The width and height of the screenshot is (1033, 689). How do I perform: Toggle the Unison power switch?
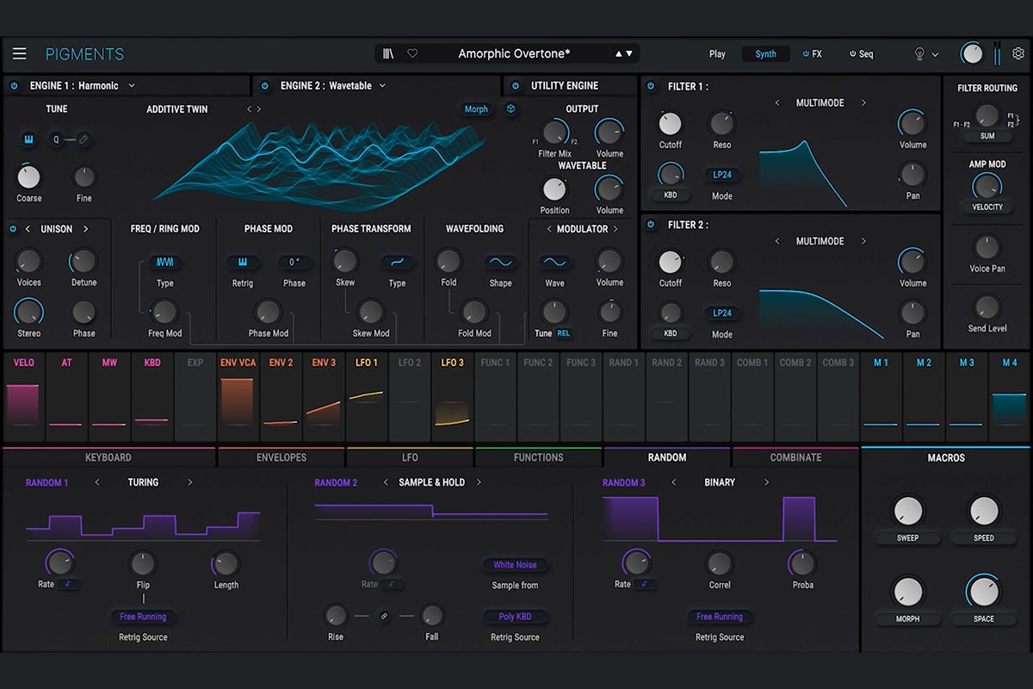13,229
